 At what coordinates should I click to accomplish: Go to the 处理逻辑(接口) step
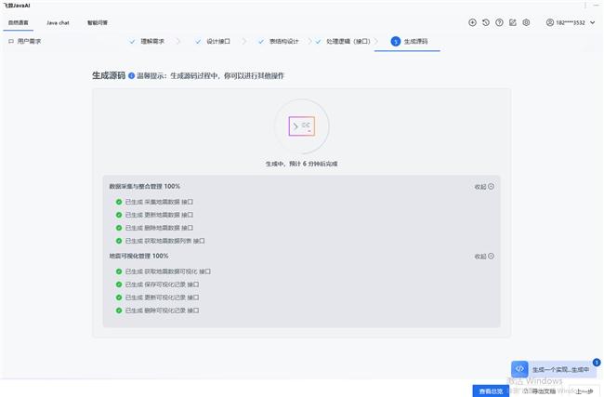coord(343,41)
